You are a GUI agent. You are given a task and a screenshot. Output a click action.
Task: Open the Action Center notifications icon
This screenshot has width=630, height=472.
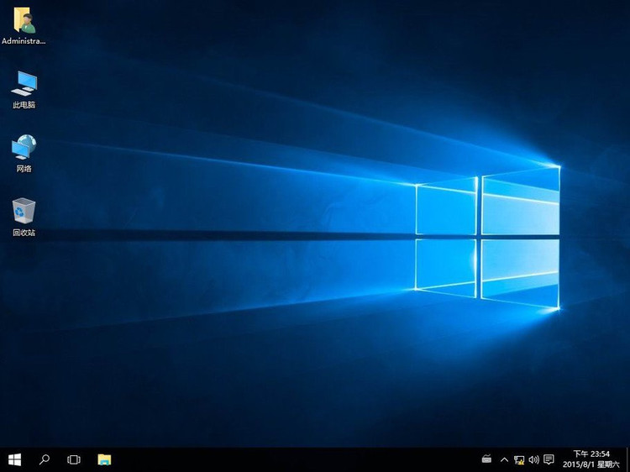(x=549, y=459)
